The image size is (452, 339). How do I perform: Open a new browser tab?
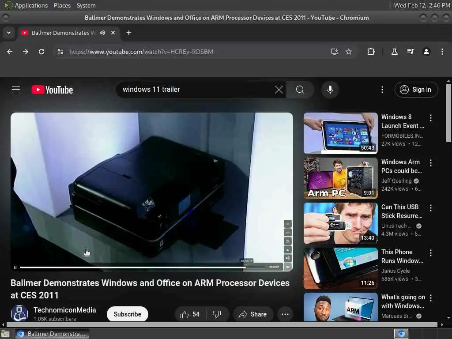click(x=129, y=33)
